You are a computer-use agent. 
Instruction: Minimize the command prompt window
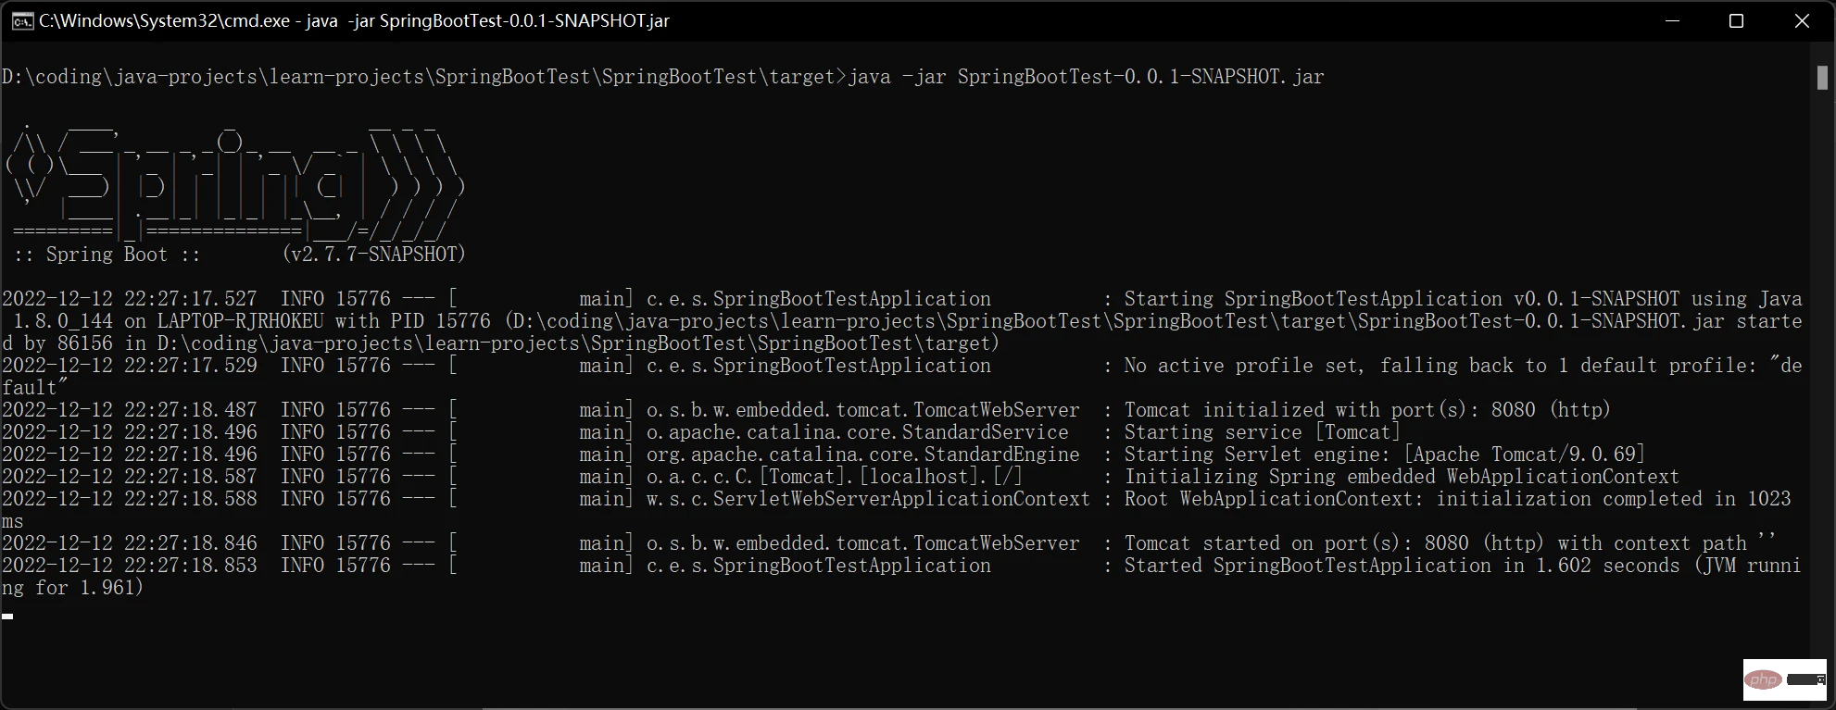click(1672, 21)
